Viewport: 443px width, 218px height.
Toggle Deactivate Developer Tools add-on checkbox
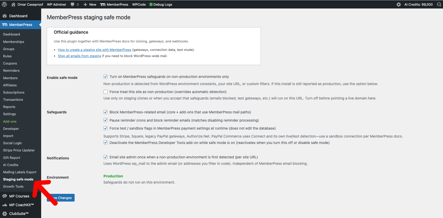(105, 142)
